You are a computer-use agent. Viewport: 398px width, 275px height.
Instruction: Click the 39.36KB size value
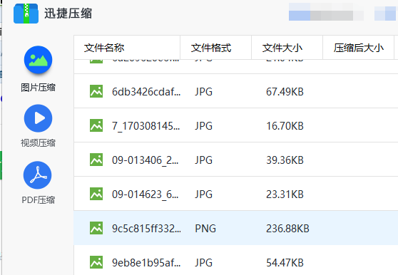285,160
